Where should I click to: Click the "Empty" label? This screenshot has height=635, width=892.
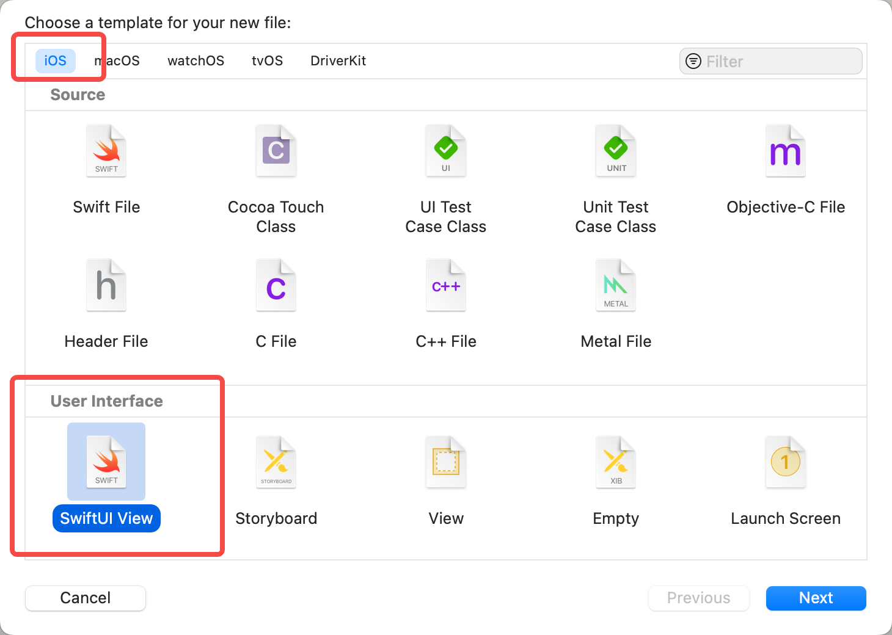point(616,518)
